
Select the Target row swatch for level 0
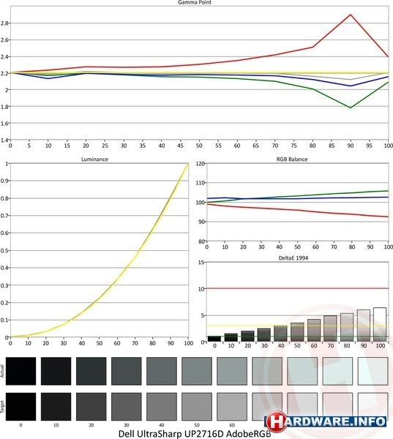[x=20, y=407]
